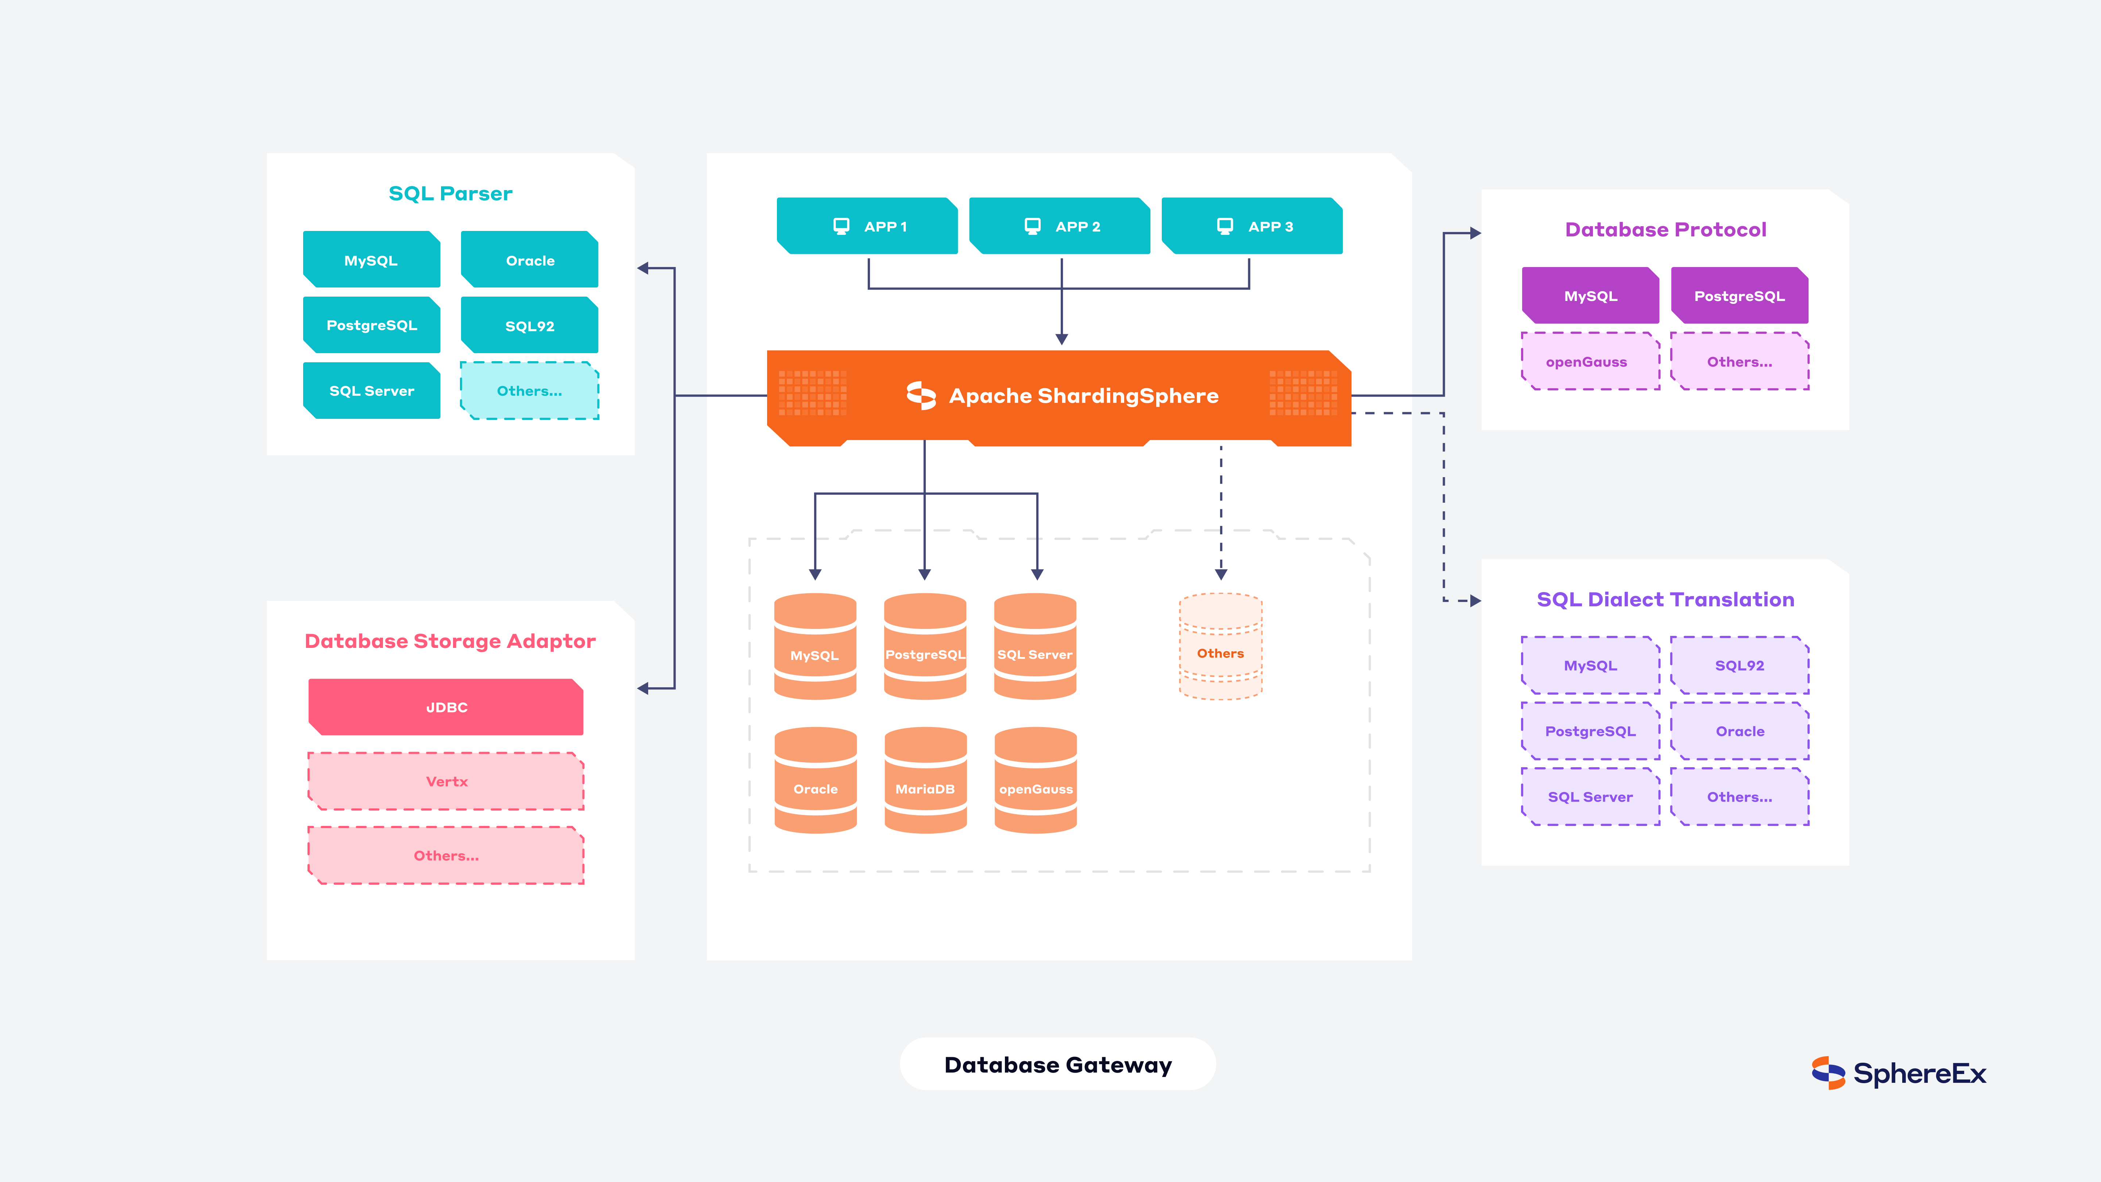Click the SphereEx logo icon

1828,1073
